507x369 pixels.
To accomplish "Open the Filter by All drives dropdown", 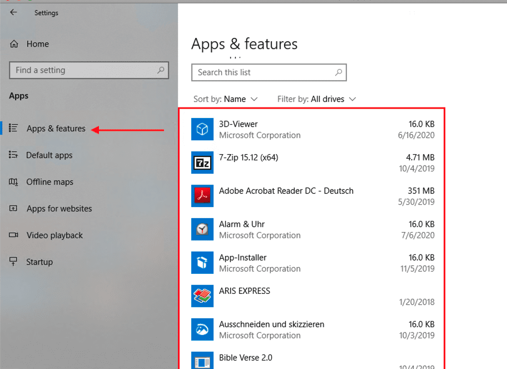I will [316, 99].
